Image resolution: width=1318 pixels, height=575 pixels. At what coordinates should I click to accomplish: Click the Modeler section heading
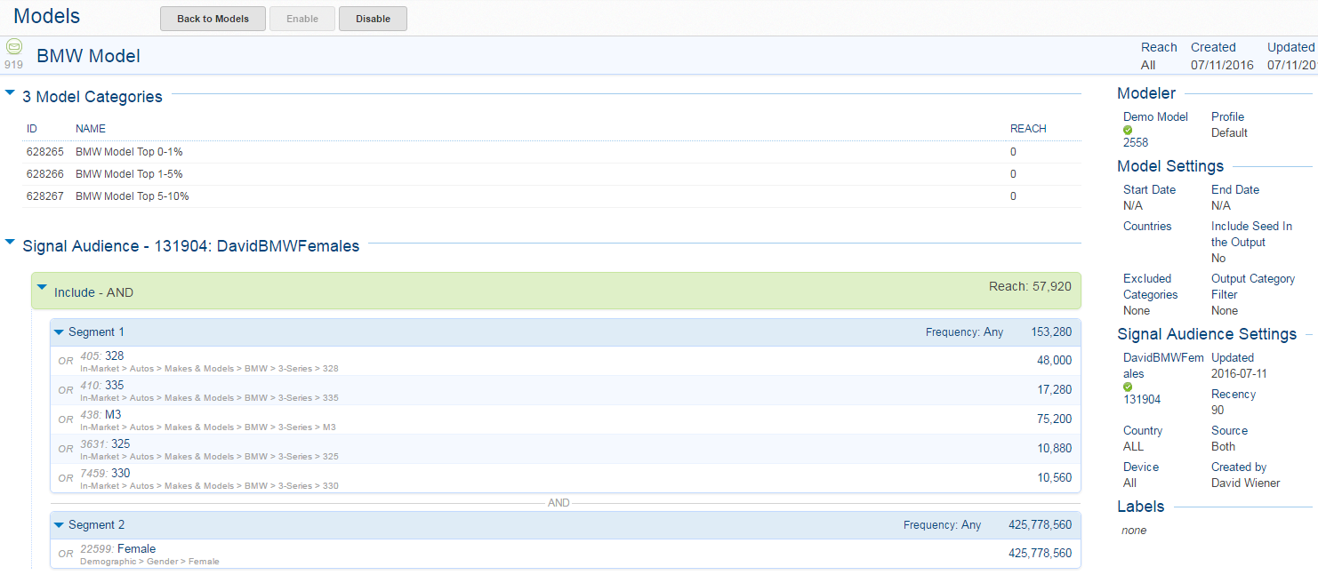[1146, 93]
